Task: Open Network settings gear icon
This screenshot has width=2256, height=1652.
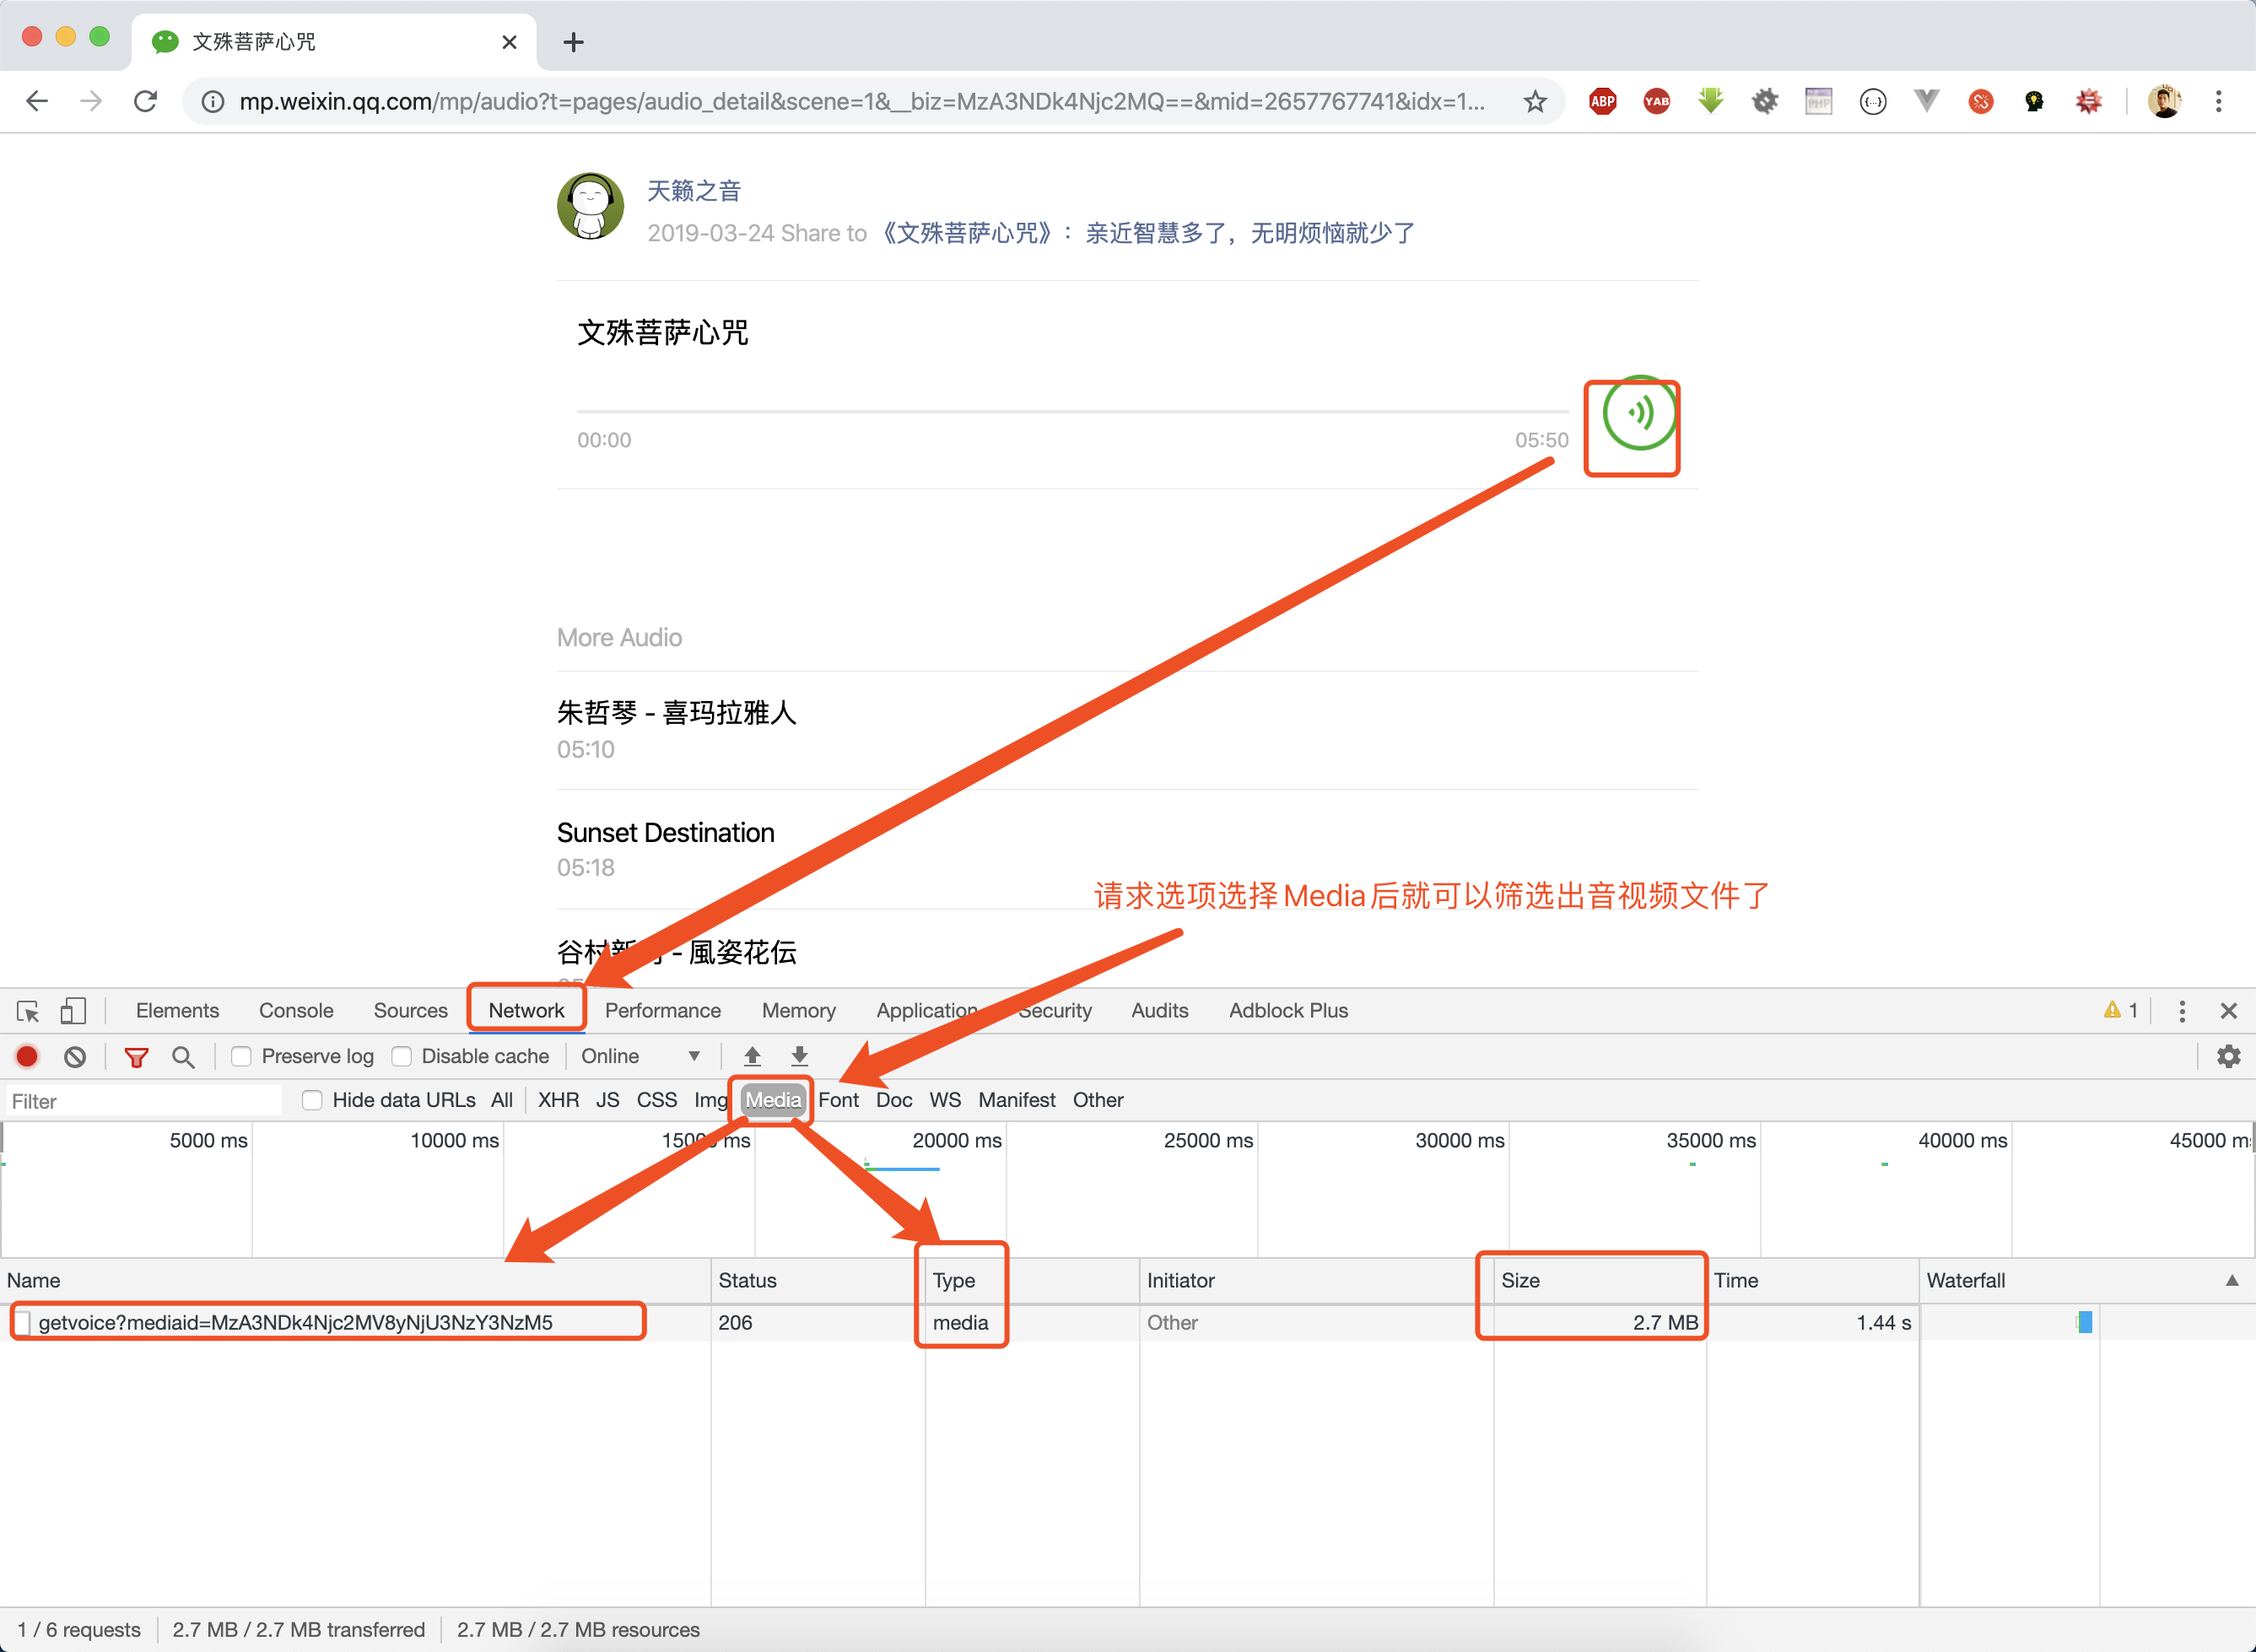Action: 2229,1056
